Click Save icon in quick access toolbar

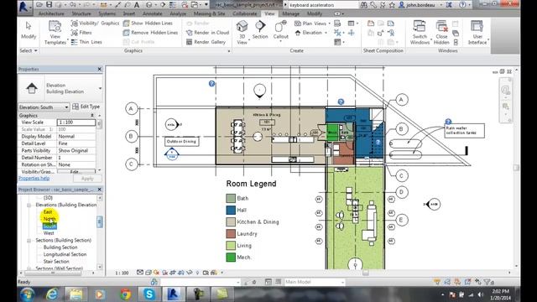pyautogui.click(x=50, y=5)
